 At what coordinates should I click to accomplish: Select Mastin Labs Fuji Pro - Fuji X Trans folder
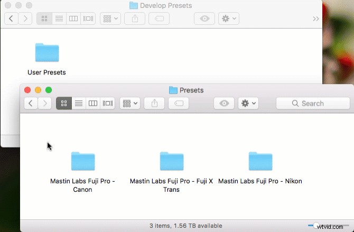(172, 161)
